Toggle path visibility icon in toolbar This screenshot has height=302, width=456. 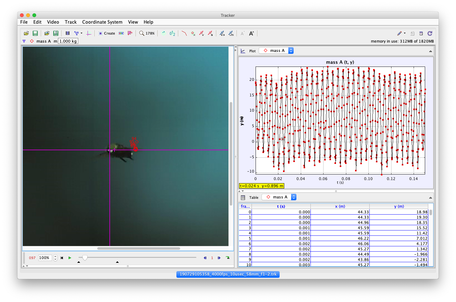(184, 33)
